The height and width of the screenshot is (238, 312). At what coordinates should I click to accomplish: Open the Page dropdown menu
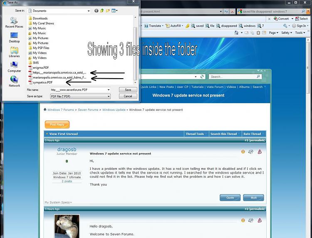[x=274, y=32]
